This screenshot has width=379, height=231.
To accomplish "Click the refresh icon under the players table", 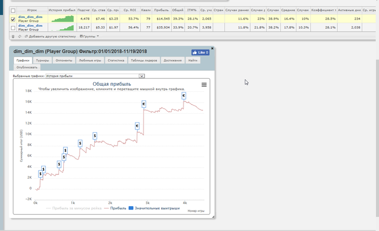I will pos(19,36).
